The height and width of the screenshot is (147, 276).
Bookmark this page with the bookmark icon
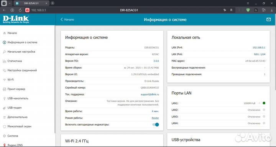[231, 10]
